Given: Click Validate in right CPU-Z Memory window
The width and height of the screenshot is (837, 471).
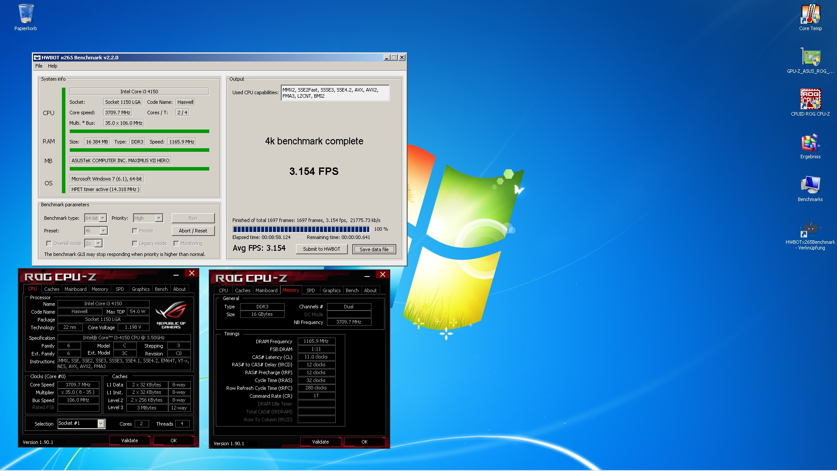Looking at the screenshot, I should 320,442.
